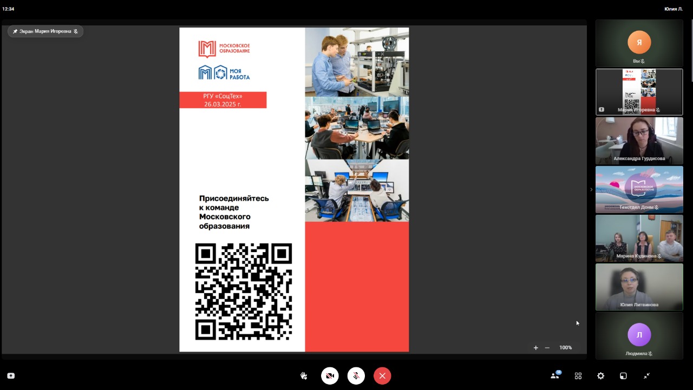Exit fullscreen mode
Screen dimensions: 693x390
click(646, 376)
